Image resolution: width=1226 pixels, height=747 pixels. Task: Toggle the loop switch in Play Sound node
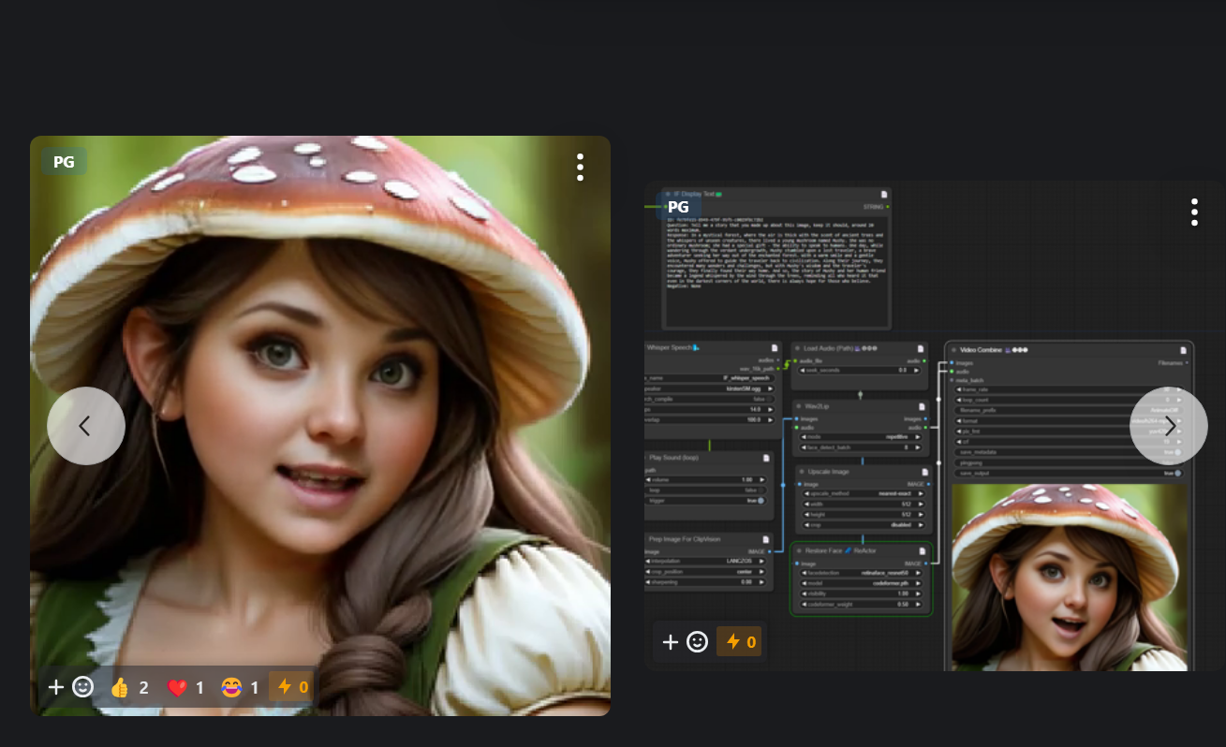(x=759, y=490)
